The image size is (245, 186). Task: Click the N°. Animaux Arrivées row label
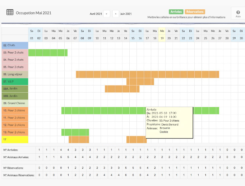[16, 157]
